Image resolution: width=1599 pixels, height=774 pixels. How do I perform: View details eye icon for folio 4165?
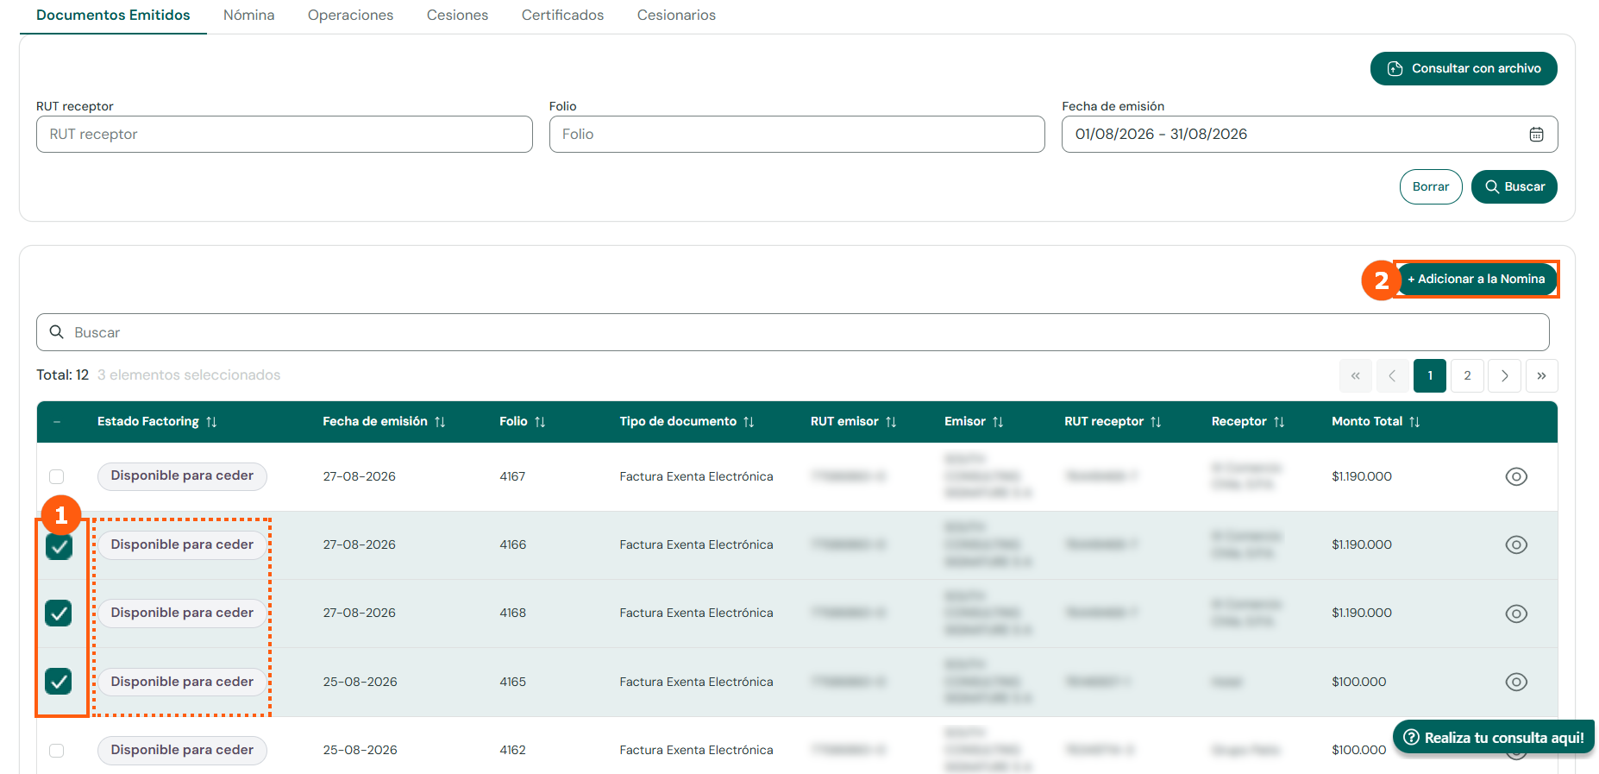(x=1516, y=682)
